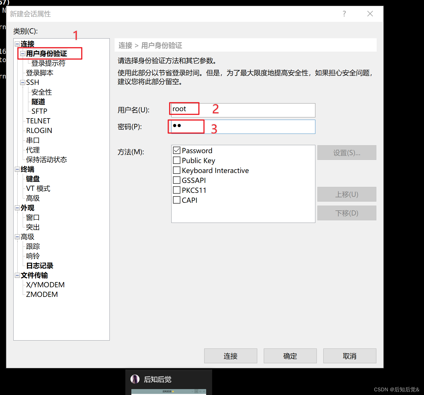424x395 pixels.
Task: Open help with the question mark icon
Action: coord(344,14)
